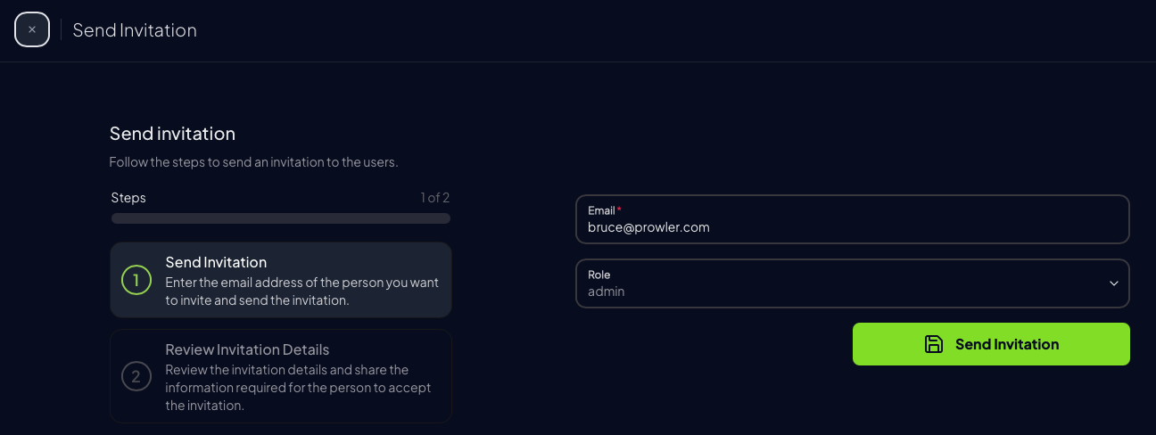This screenshot has width=1156, height=435.
Task: Click the green circled step 1 icon
Action: point(136,281)
